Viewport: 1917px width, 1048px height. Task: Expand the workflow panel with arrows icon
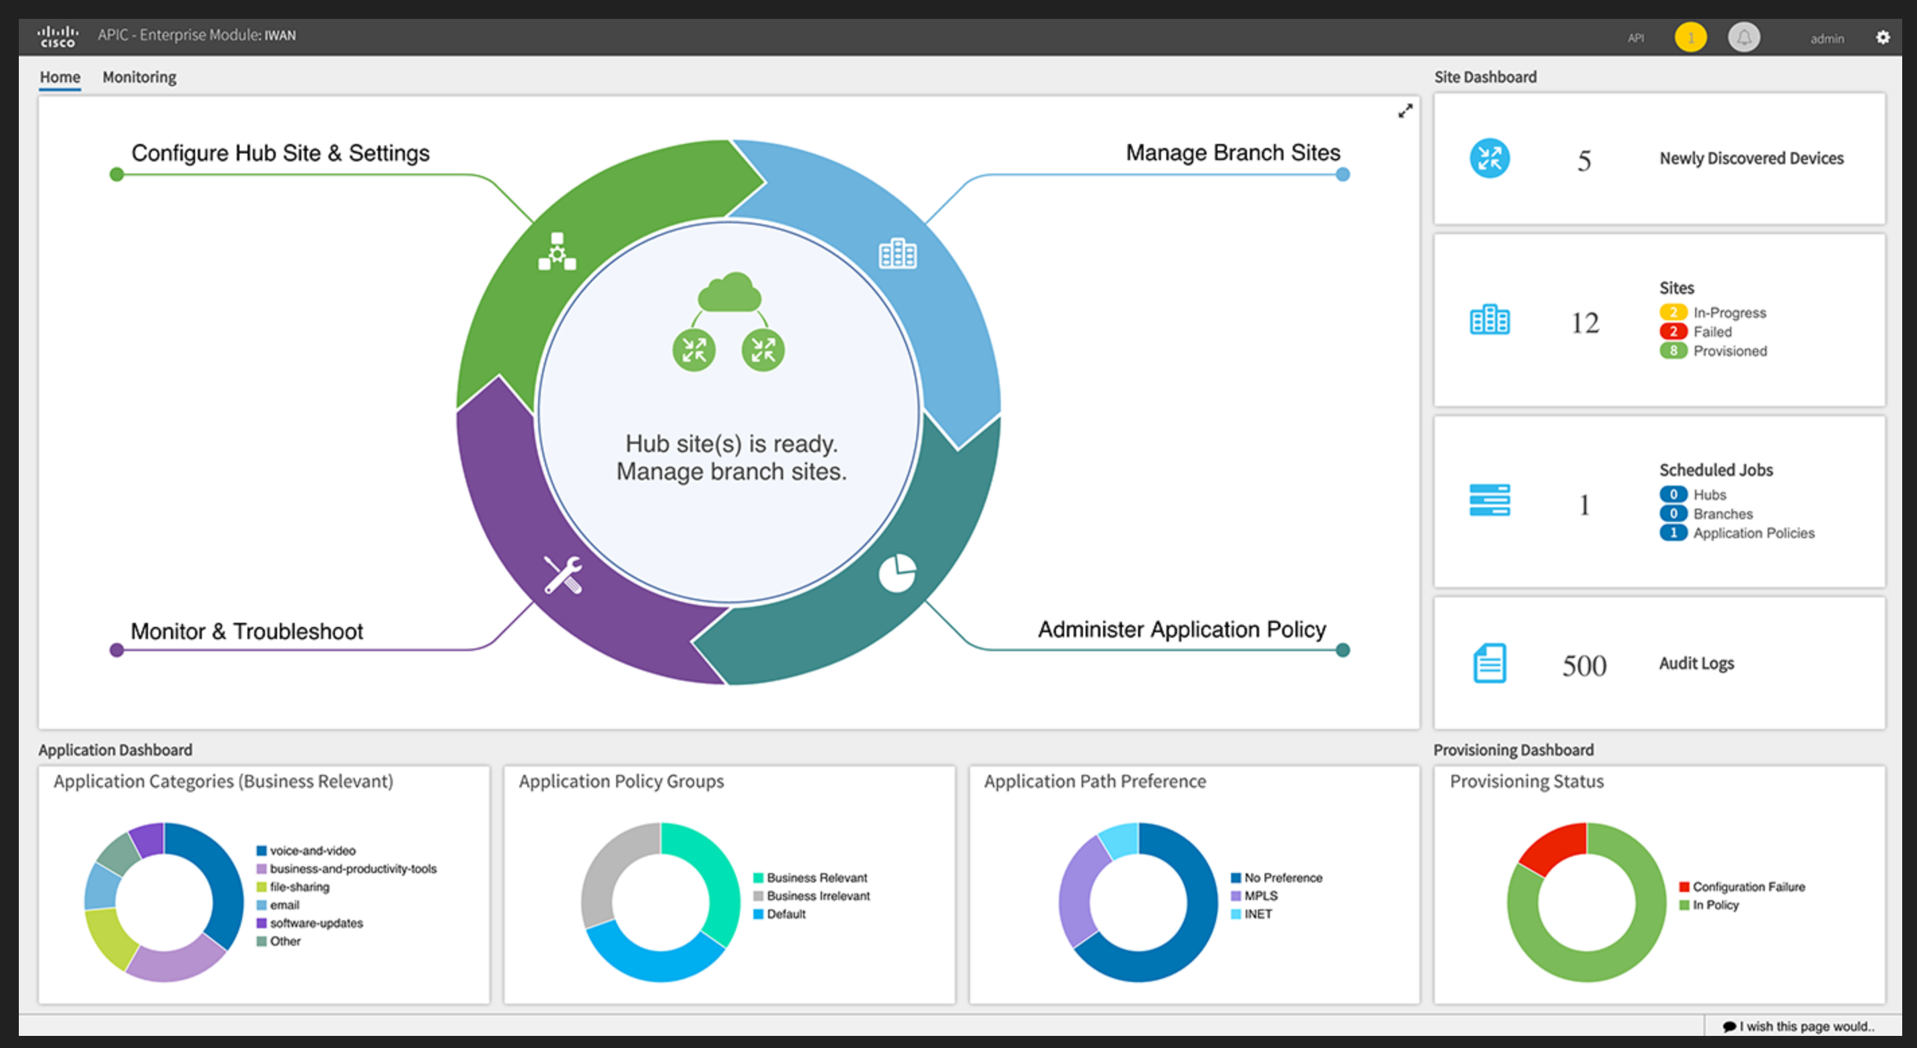coord(1404,111)
